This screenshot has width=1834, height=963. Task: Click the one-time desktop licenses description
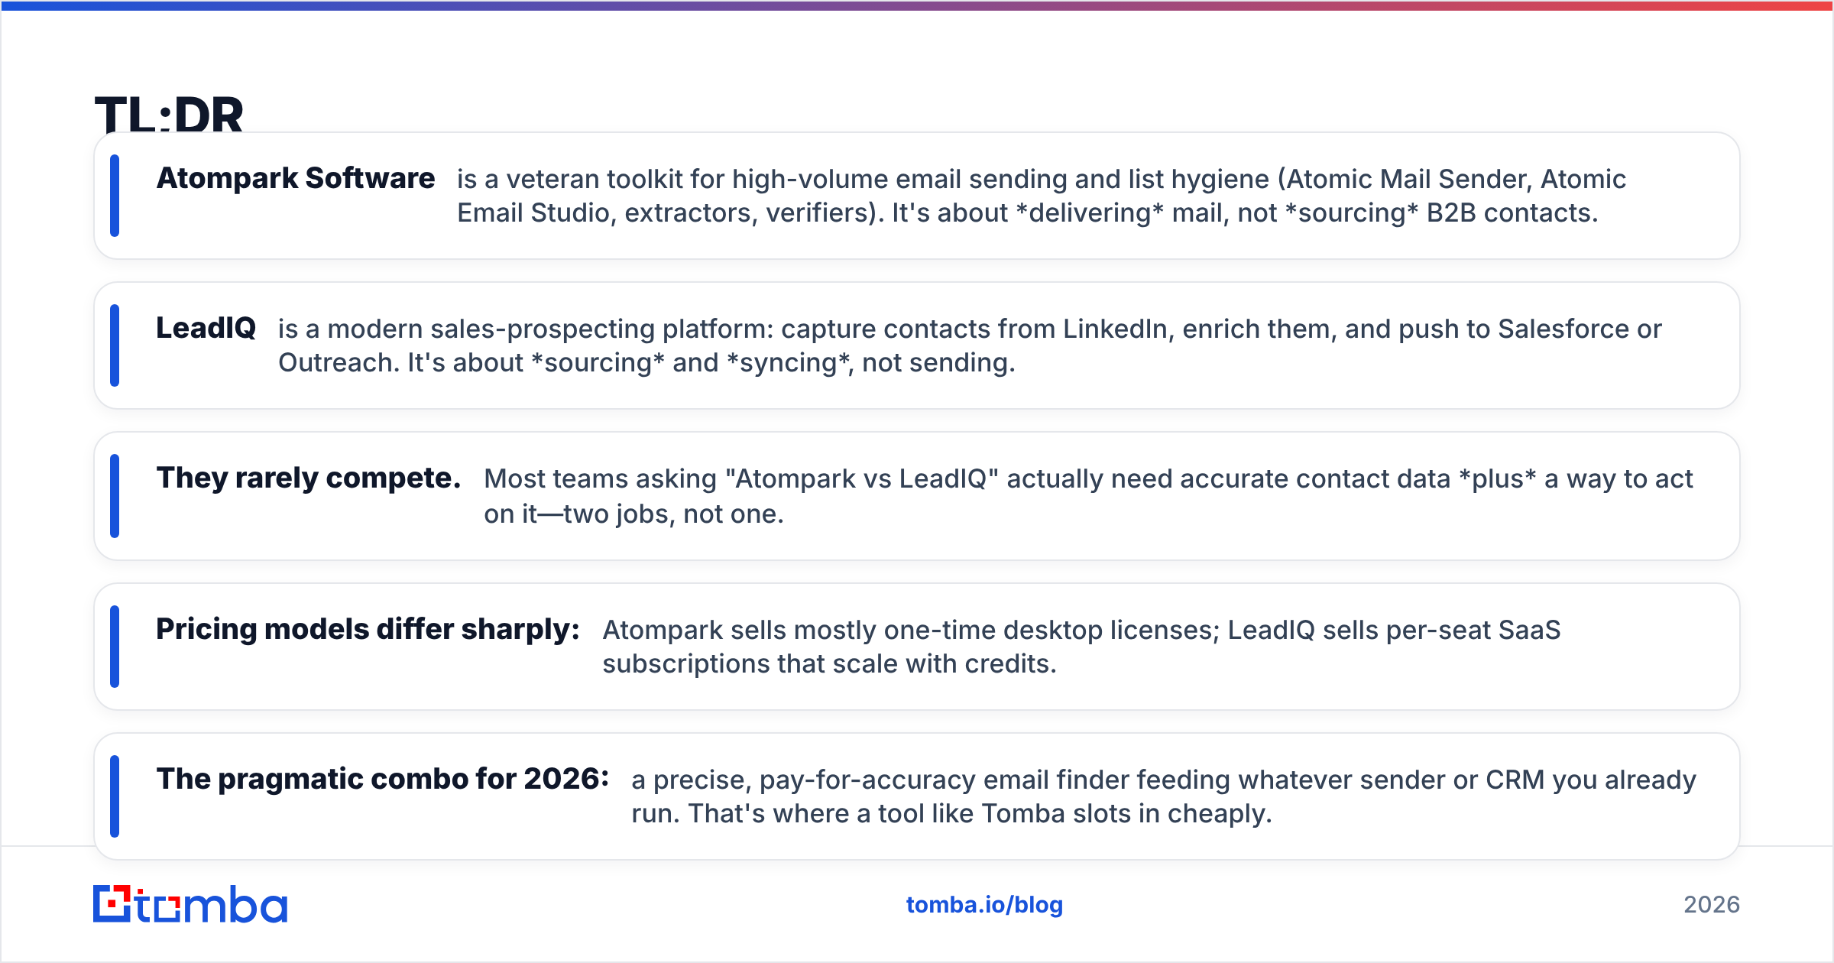[1081, 647]
